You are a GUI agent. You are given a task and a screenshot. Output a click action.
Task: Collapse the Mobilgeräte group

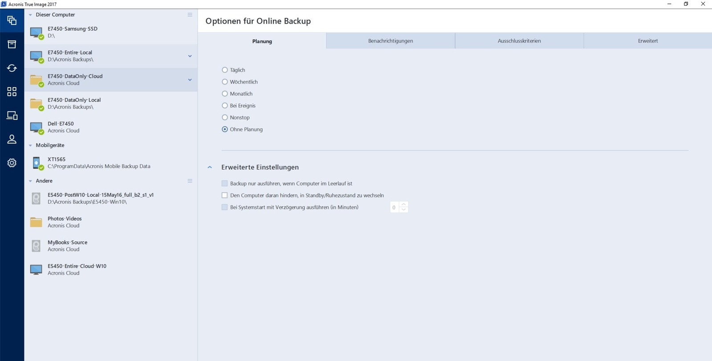click(30, 145)
